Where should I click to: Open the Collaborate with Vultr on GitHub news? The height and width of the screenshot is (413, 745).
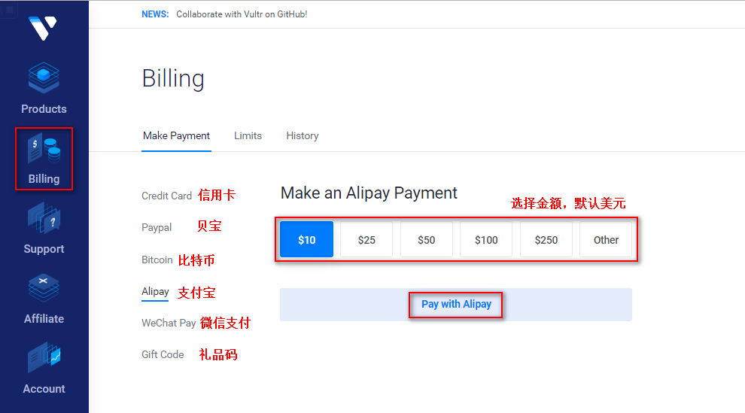(242, 14)
